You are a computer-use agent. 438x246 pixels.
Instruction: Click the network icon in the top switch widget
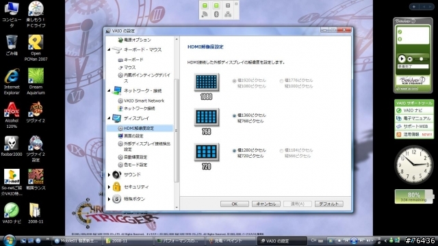click(228, 14)
